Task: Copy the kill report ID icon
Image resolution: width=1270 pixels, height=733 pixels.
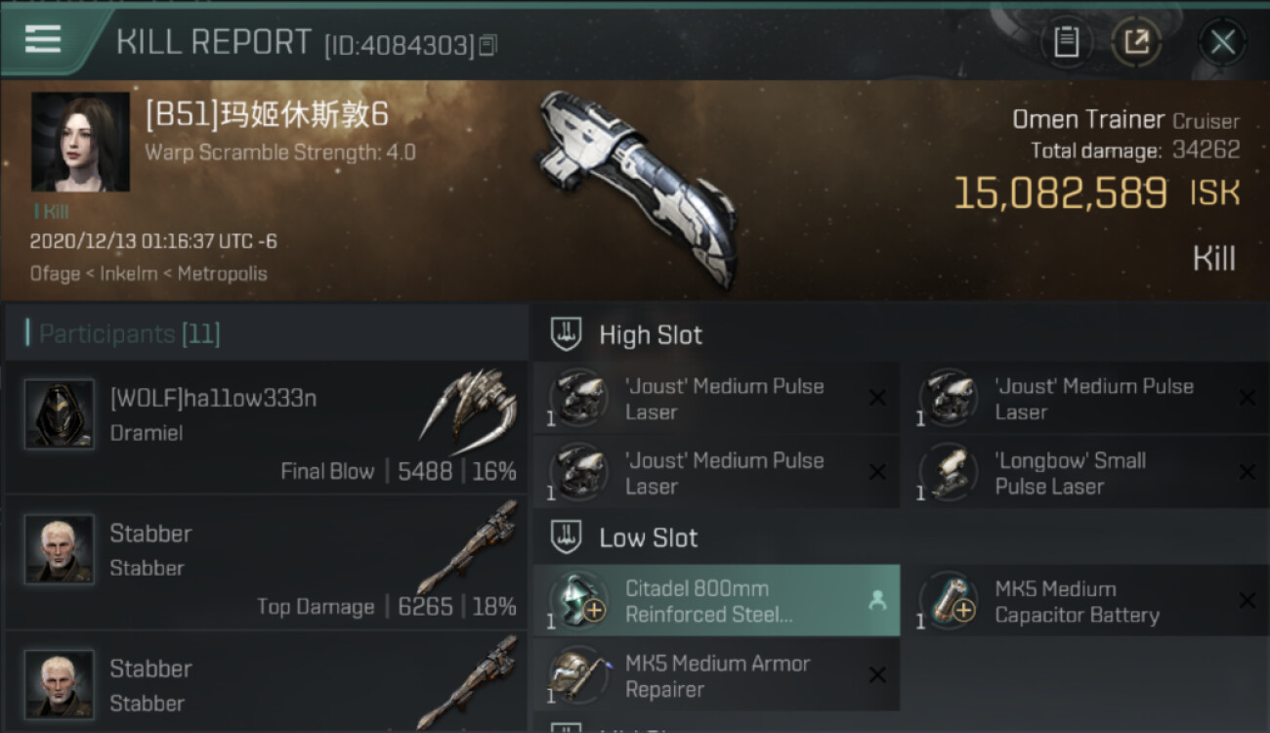Action: (x=487, y=45)
